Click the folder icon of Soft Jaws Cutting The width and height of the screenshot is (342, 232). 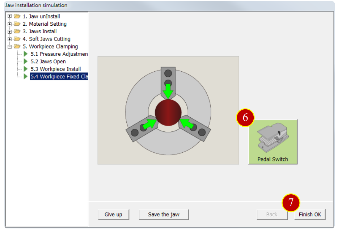click(17, 39)
